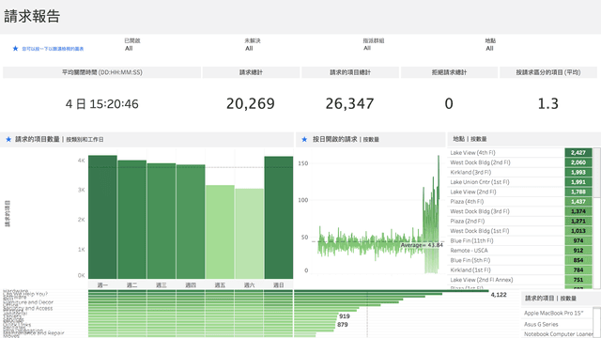Image resolution: width=601 pixels, height=338 pixels.
Task: Click the peak of the daily requests line
Action: tap(439, 157)
